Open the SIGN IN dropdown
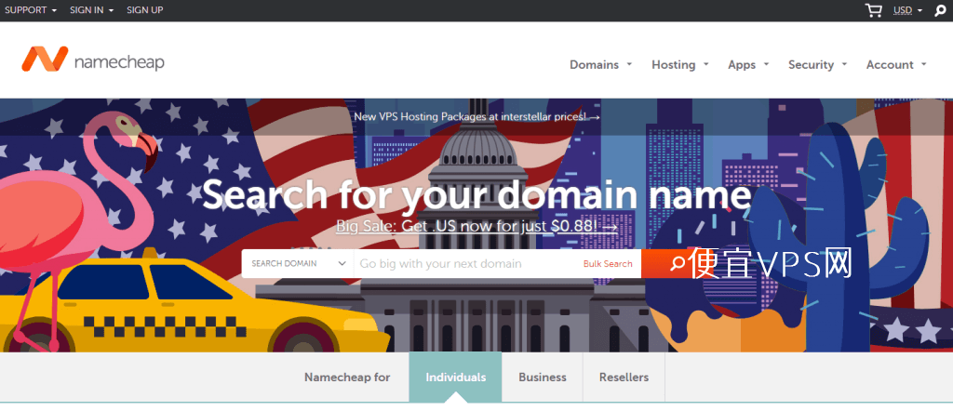953x411 pixels. (92, 10)
